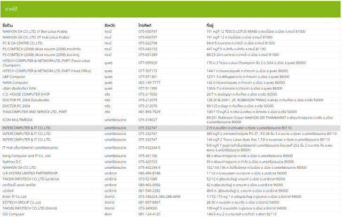Click the จังหวัด column header
This screenshot has height=217, width=342.
coord(110,25)
